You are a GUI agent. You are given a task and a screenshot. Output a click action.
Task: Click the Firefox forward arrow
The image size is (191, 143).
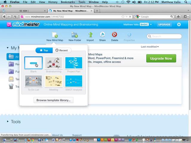tap(9, 17)
